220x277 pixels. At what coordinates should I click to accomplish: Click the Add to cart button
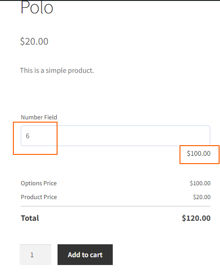(85, 254)
